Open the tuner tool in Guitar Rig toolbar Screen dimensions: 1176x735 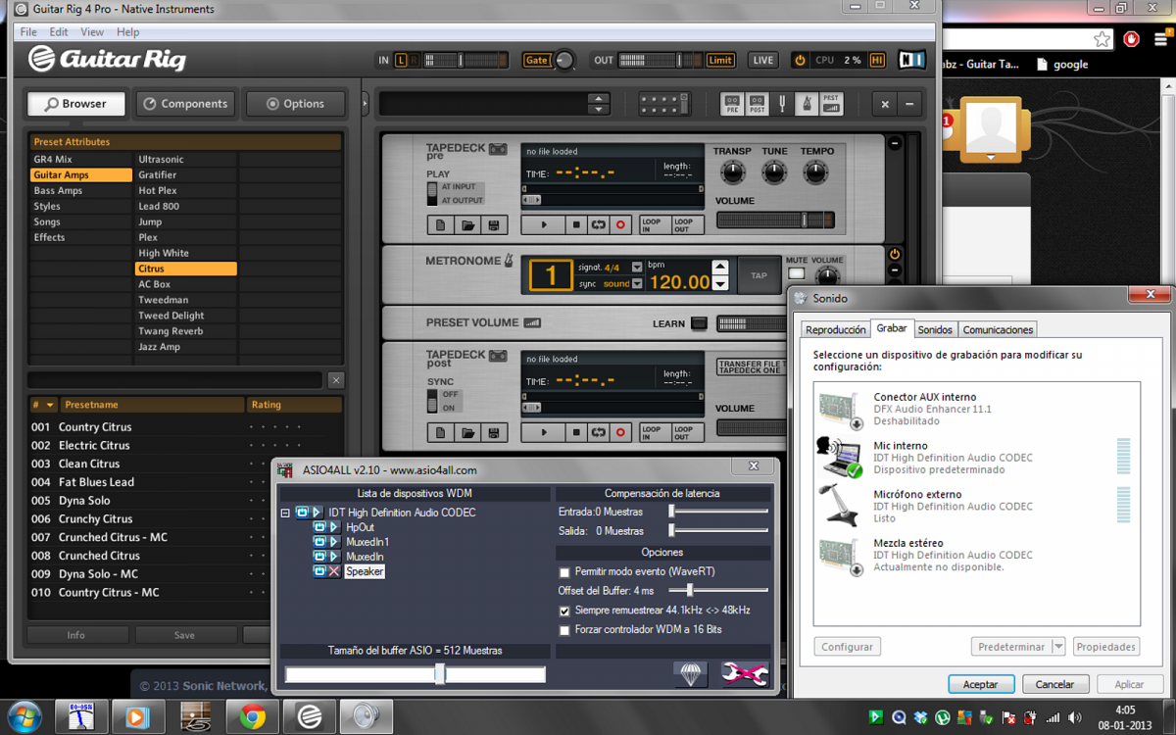click(x=782, y=104)
